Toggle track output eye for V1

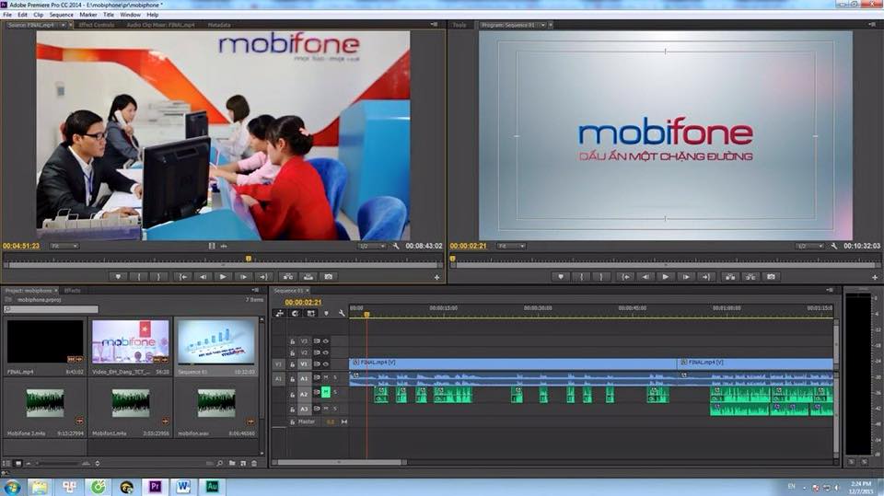click(x=326, y=363)
